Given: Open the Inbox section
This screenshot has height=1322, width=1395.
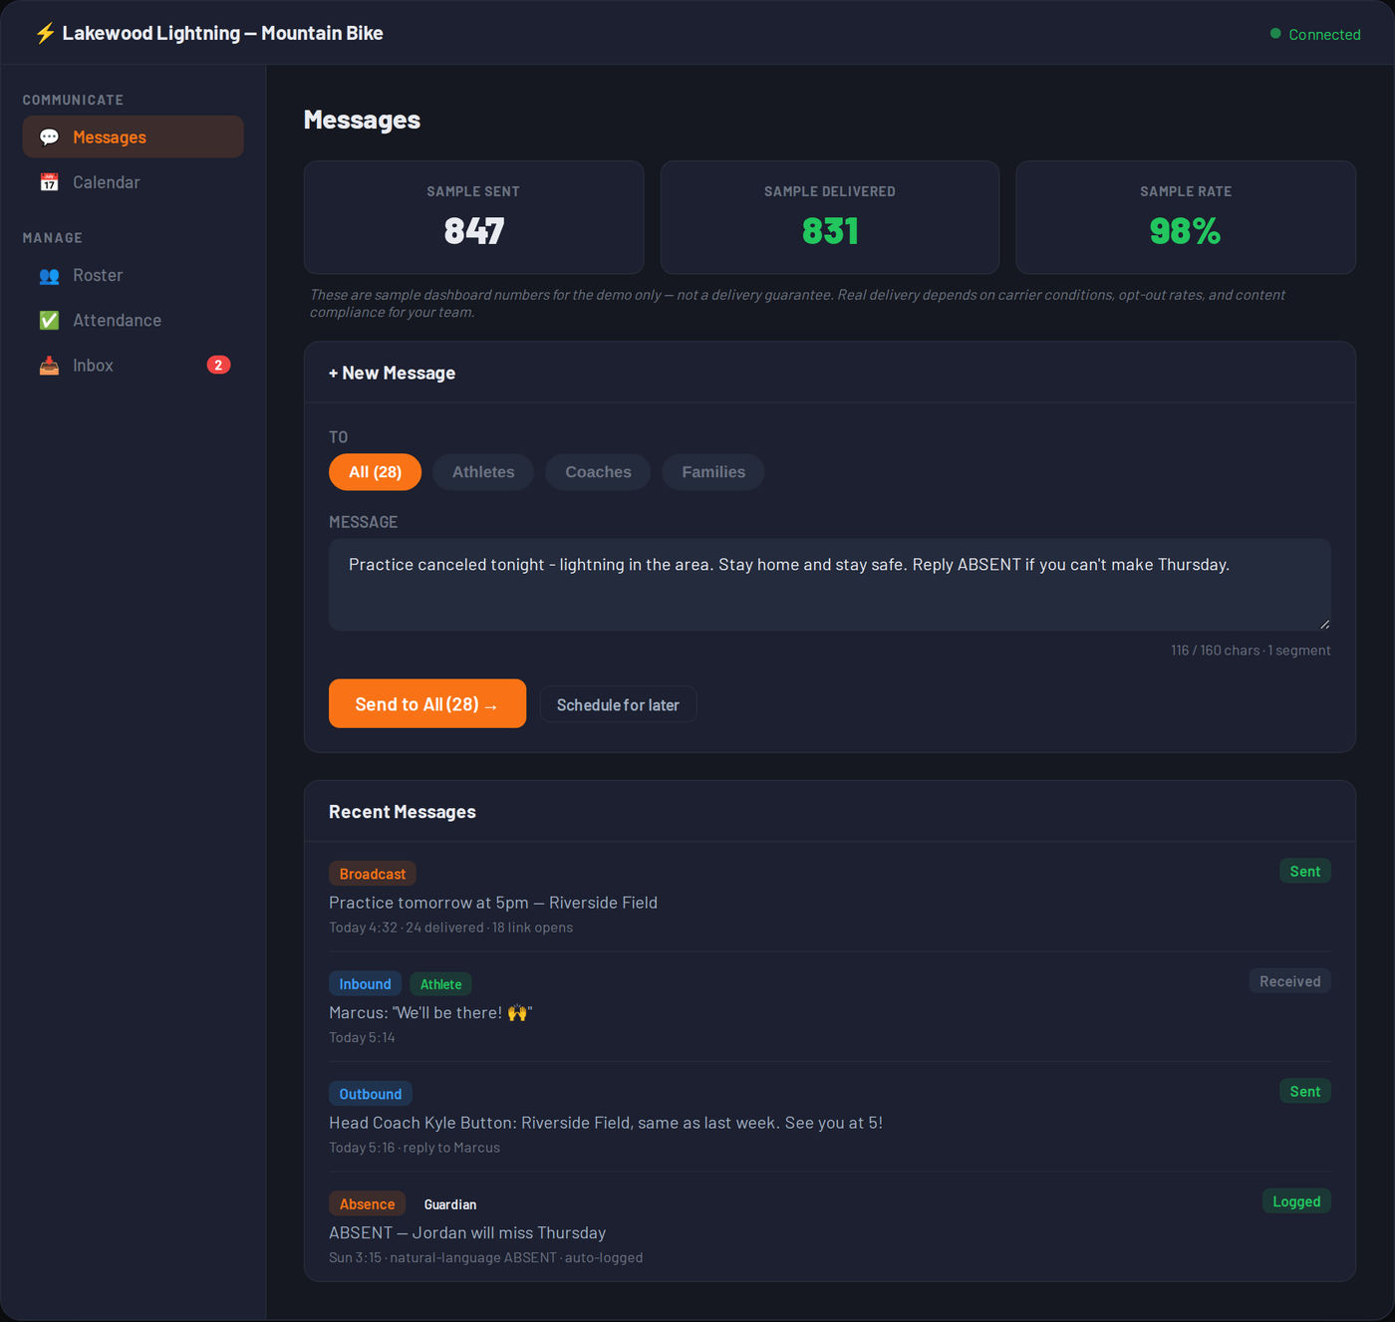Looking at the screenshot, I should pyautogui.click(x=133, y=366).
